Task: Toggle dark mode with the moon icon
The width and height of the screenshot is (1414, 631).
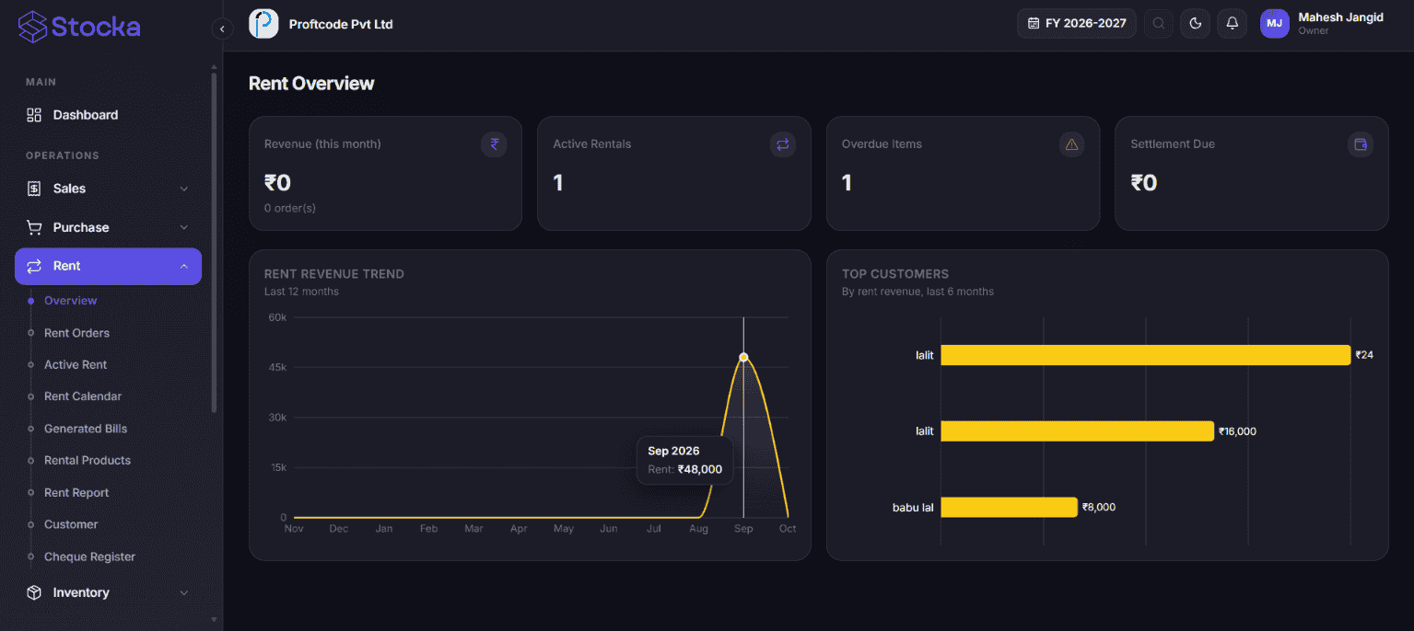Action: 1195,24
